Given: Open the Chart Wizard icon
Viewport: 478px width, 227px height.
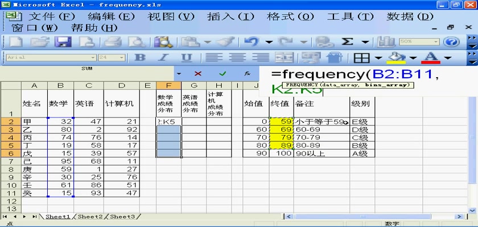Looking at the screenshot, I should pyautogui.click(x=387, y=41).
